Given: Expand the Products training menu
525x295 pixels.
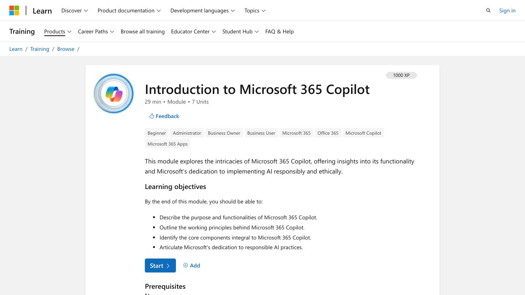Looking at the screenshot, I should click(57, 31).
